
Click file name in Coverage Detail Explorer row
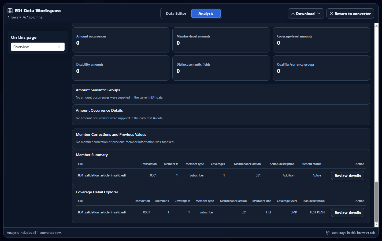pyautogui.click(x=102, y=212)
